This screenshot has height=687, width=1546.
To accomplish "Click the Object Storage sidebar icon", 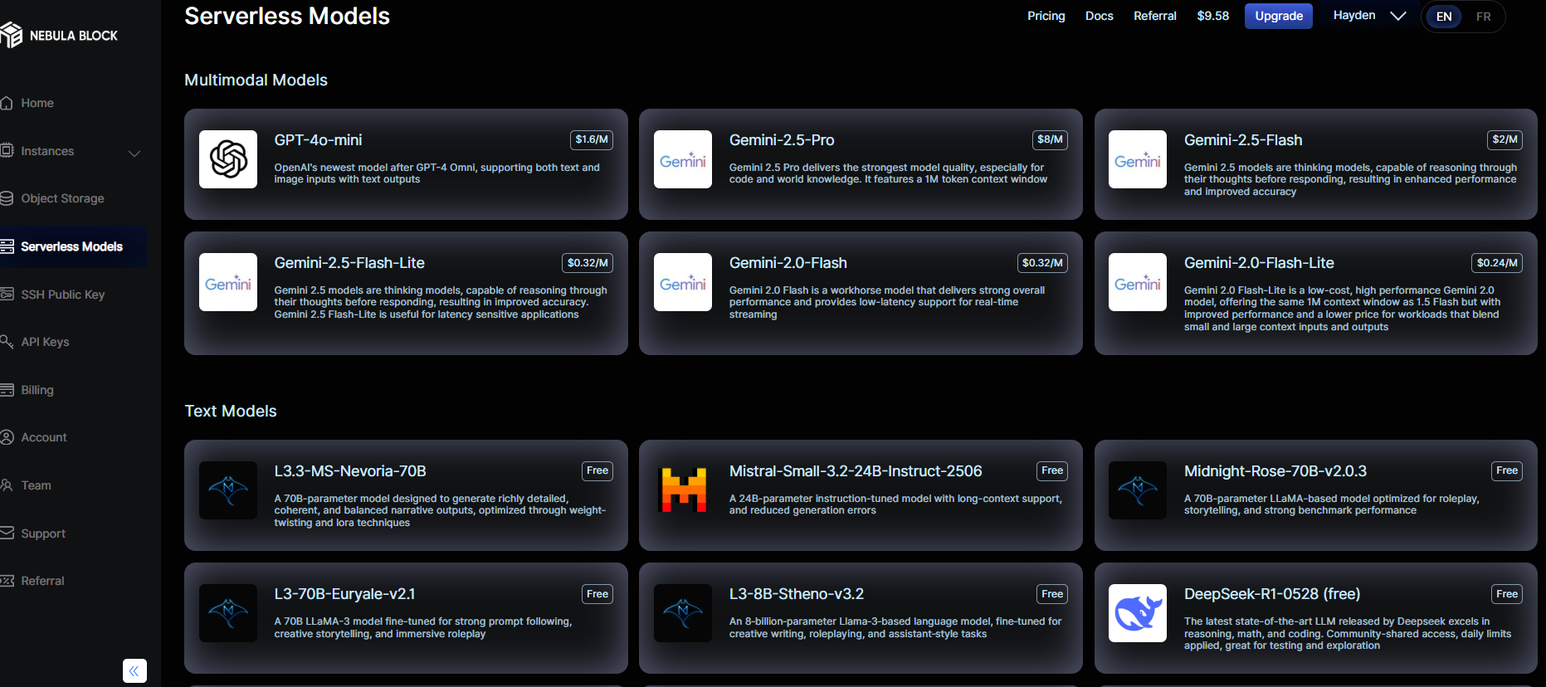I will 7,198.
